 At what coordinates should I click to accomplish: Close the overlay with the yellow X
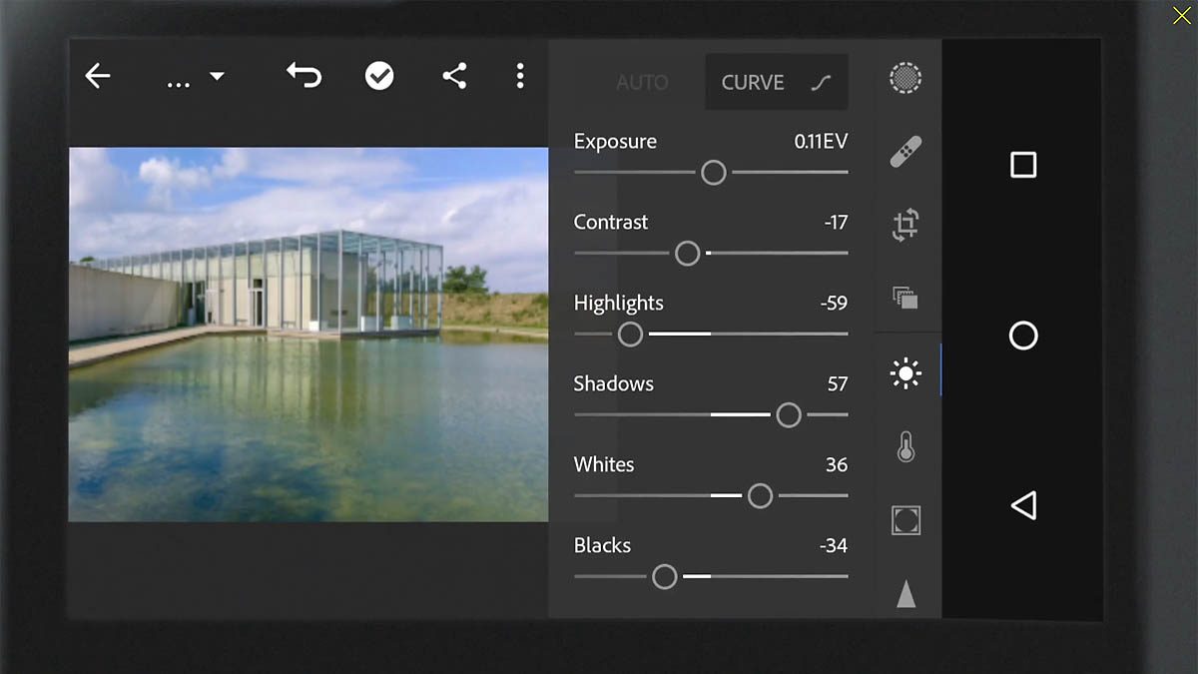pos(1182,15)
